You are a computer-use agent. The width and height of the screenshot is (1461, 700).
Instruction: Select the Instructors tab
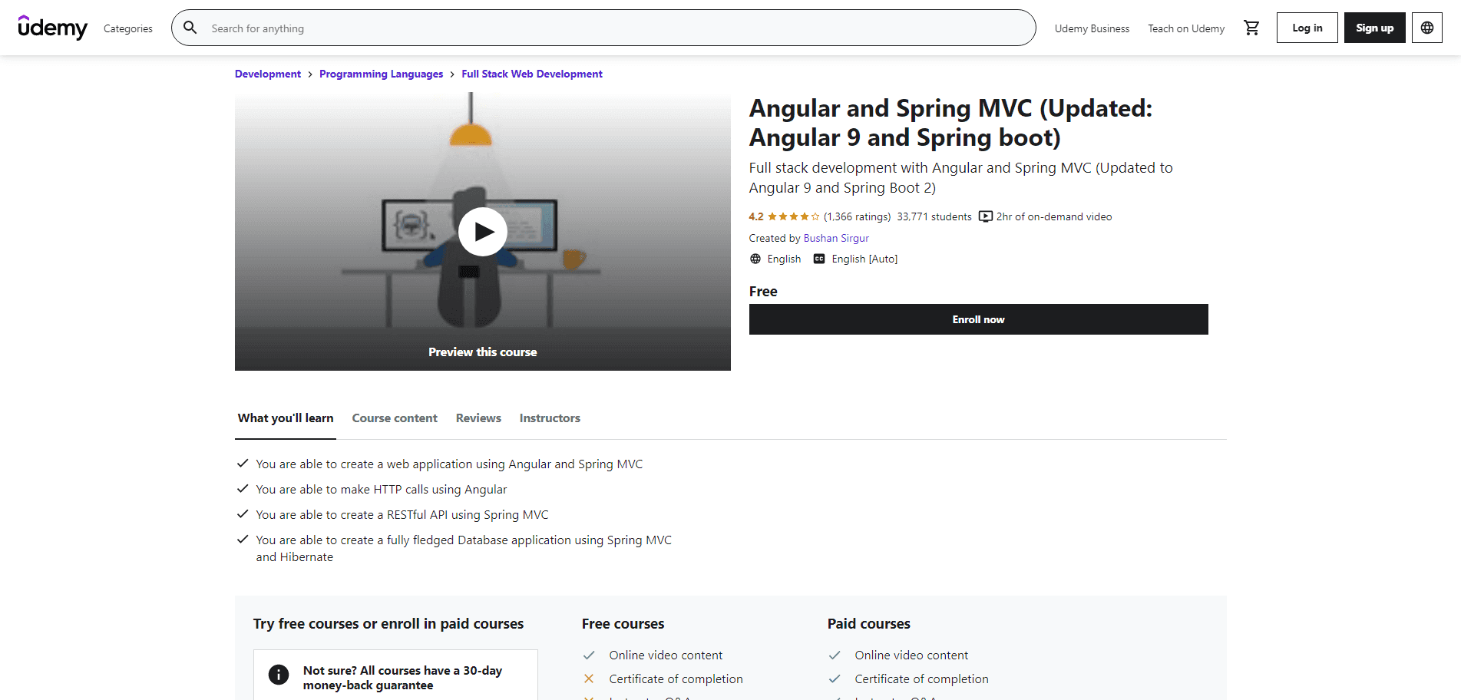pos(549,418)
